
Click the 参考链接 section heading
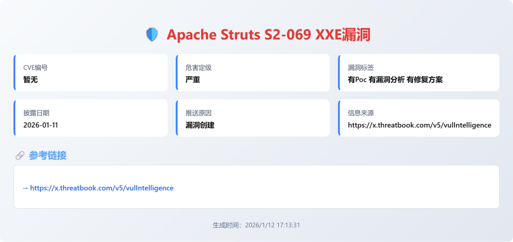coord(47,155)
